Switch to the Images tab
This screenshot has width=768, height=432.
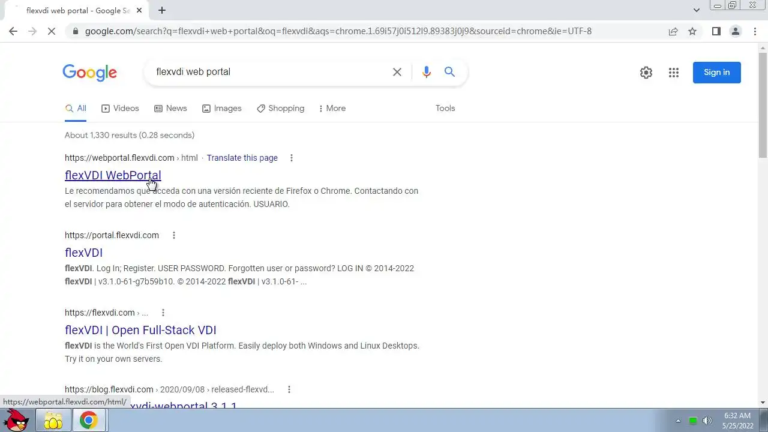coord(221,108)
